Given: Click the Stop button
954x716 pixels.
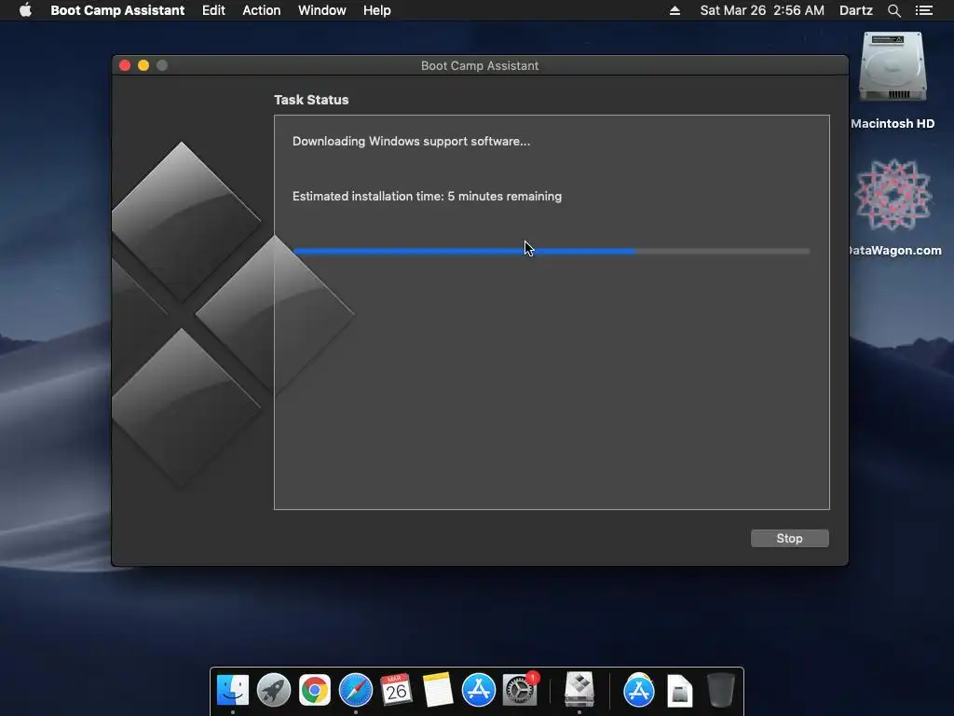Looking at the screenshot, I should click(x=789, y=538).
